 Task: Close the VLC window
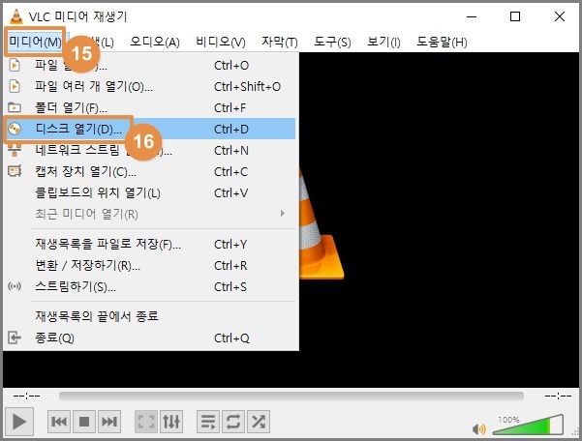tap(560, 16)
